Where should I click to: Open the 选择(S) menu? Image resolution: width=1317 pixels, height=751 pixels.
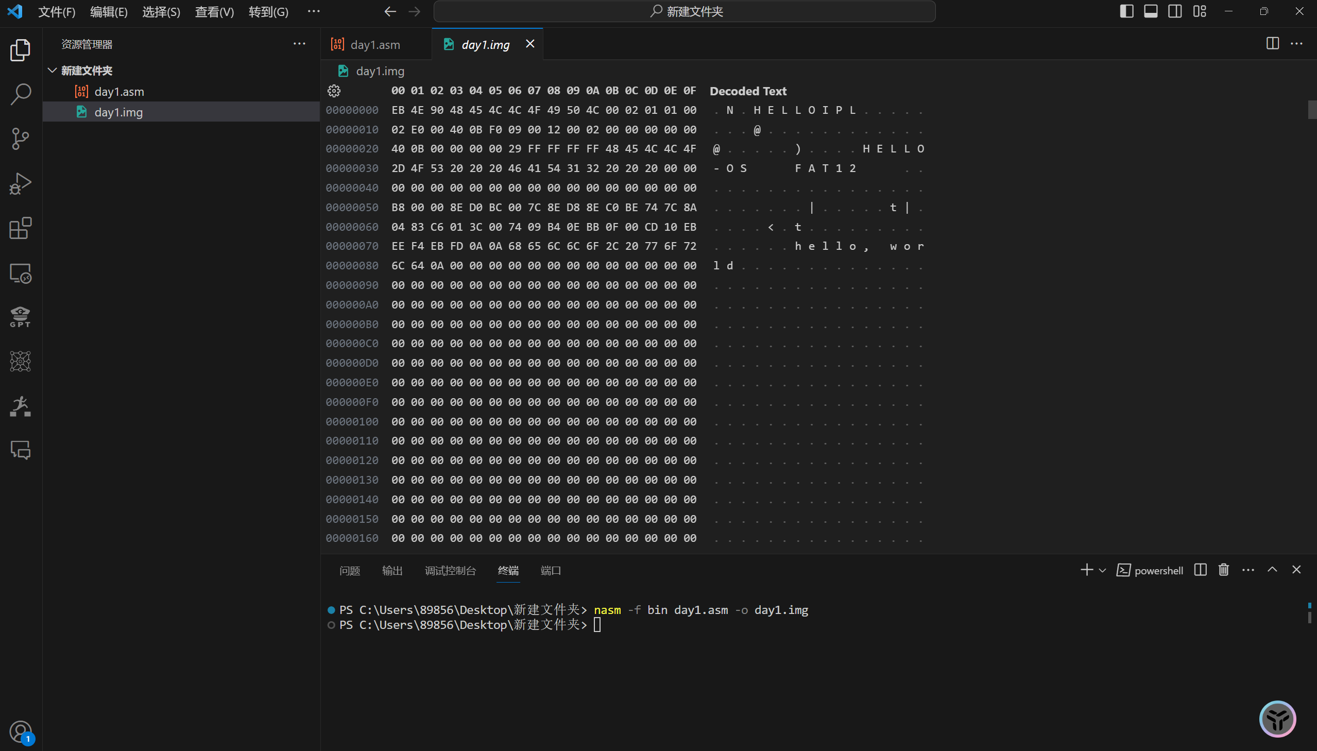[x=161, y=11]
